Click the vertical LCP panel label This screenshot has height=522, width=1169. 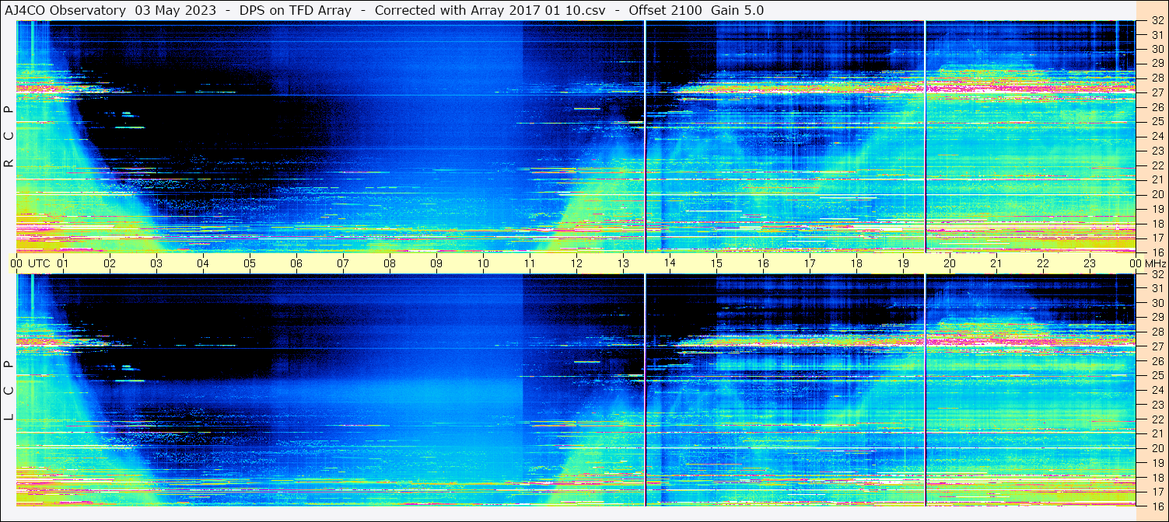(x=9, y=391)
